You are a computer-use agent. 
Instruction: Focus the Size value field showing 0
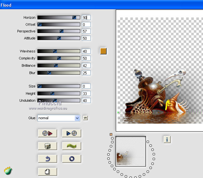[x=86, y=86]
